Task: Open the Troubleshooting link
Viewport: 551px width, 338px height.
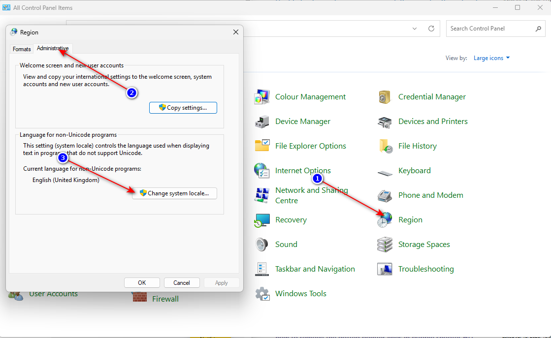Action: click(x=426, y=269)
